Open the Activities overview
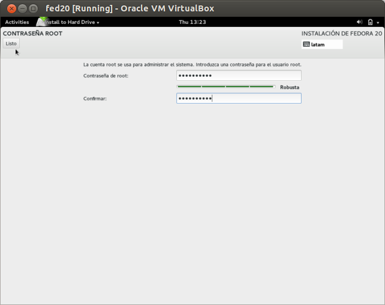Screen dimensions: 385x305 pos(17,22)
